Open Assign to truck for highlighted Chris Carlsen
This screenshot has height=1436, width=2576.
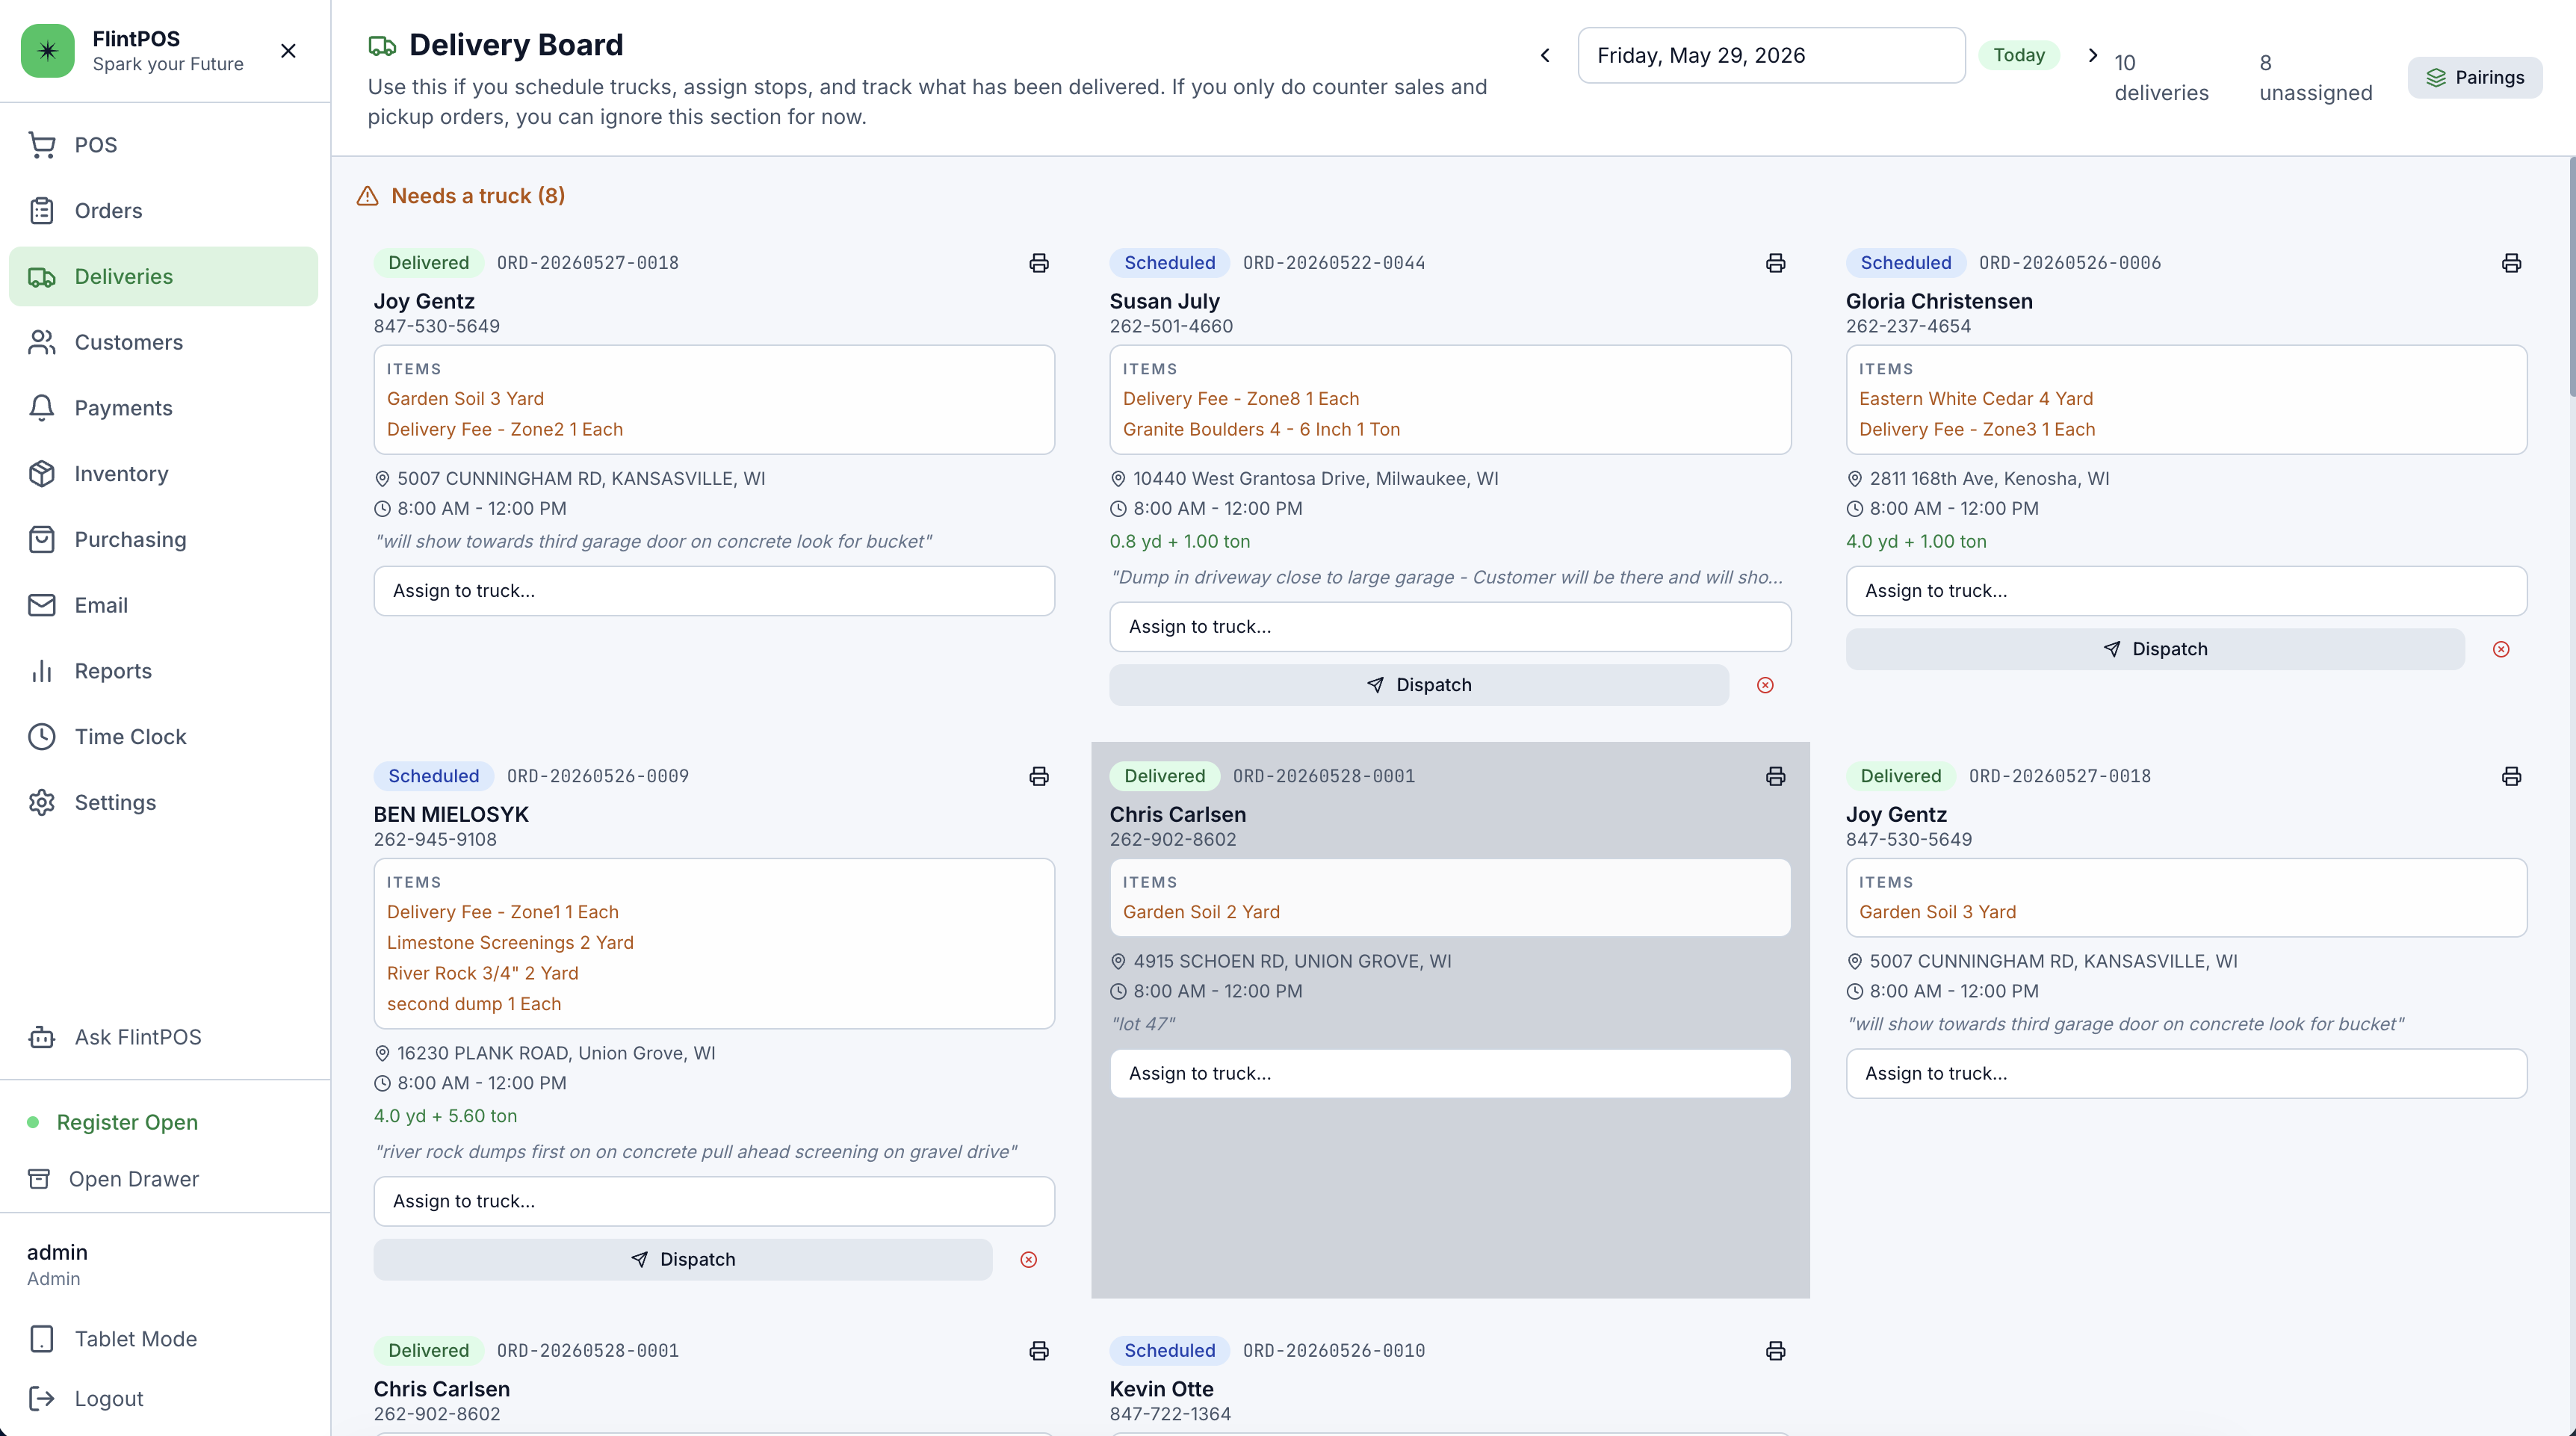click(x=1450, y=1073)
